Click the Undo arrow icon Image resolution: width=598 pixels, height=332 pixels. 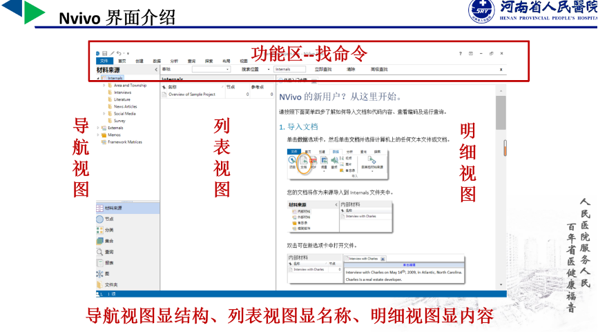pos(119,53)
